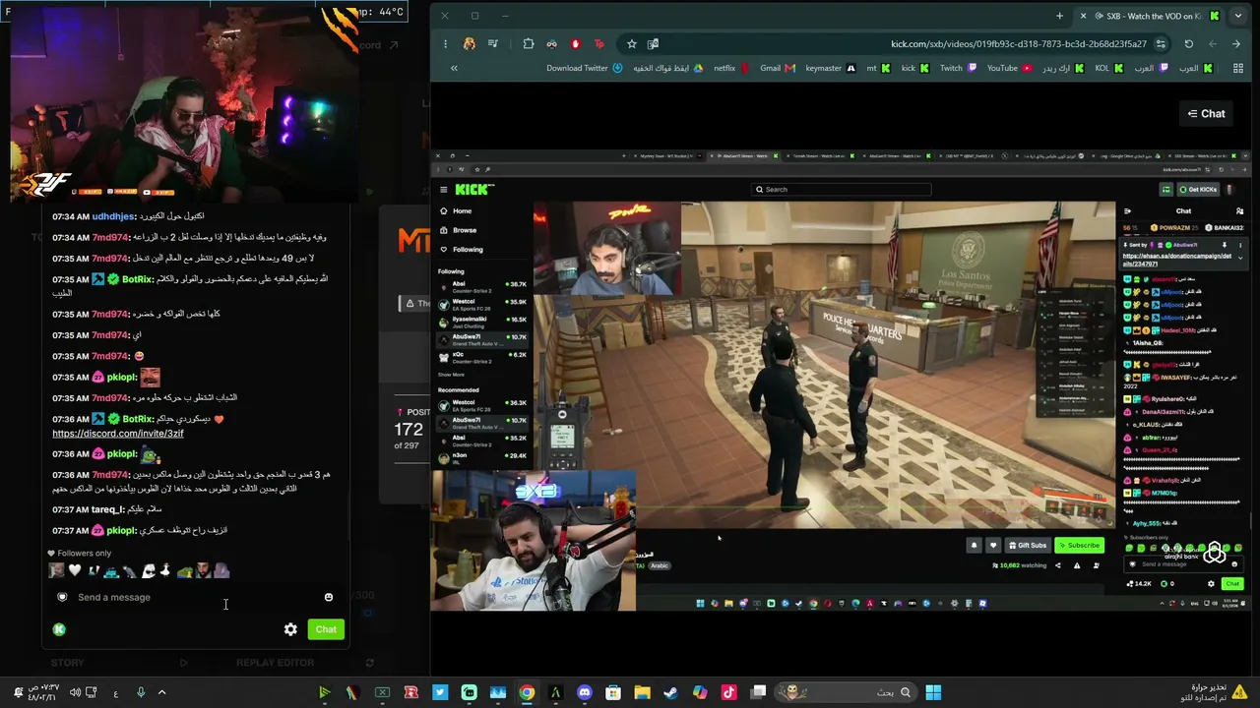Open the netflix bookmark
The height and width of the screenshot is (708, 1260).
point(730,68)
